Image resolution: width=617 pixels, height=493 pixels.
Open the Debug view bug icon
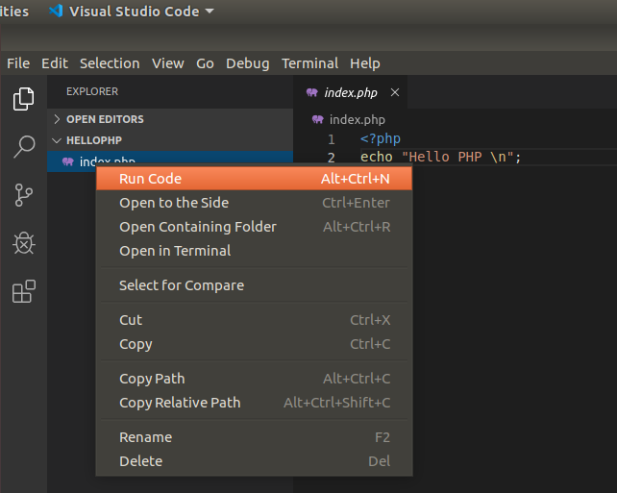tap(24, 243)
